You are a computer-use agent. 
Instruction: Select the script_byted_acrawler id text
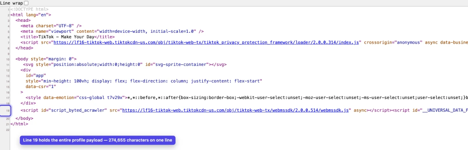pos(74,111)
